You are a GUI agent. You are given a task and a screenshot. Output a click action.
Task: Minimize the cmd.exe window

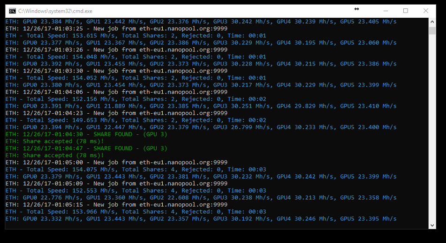(386, 11)
